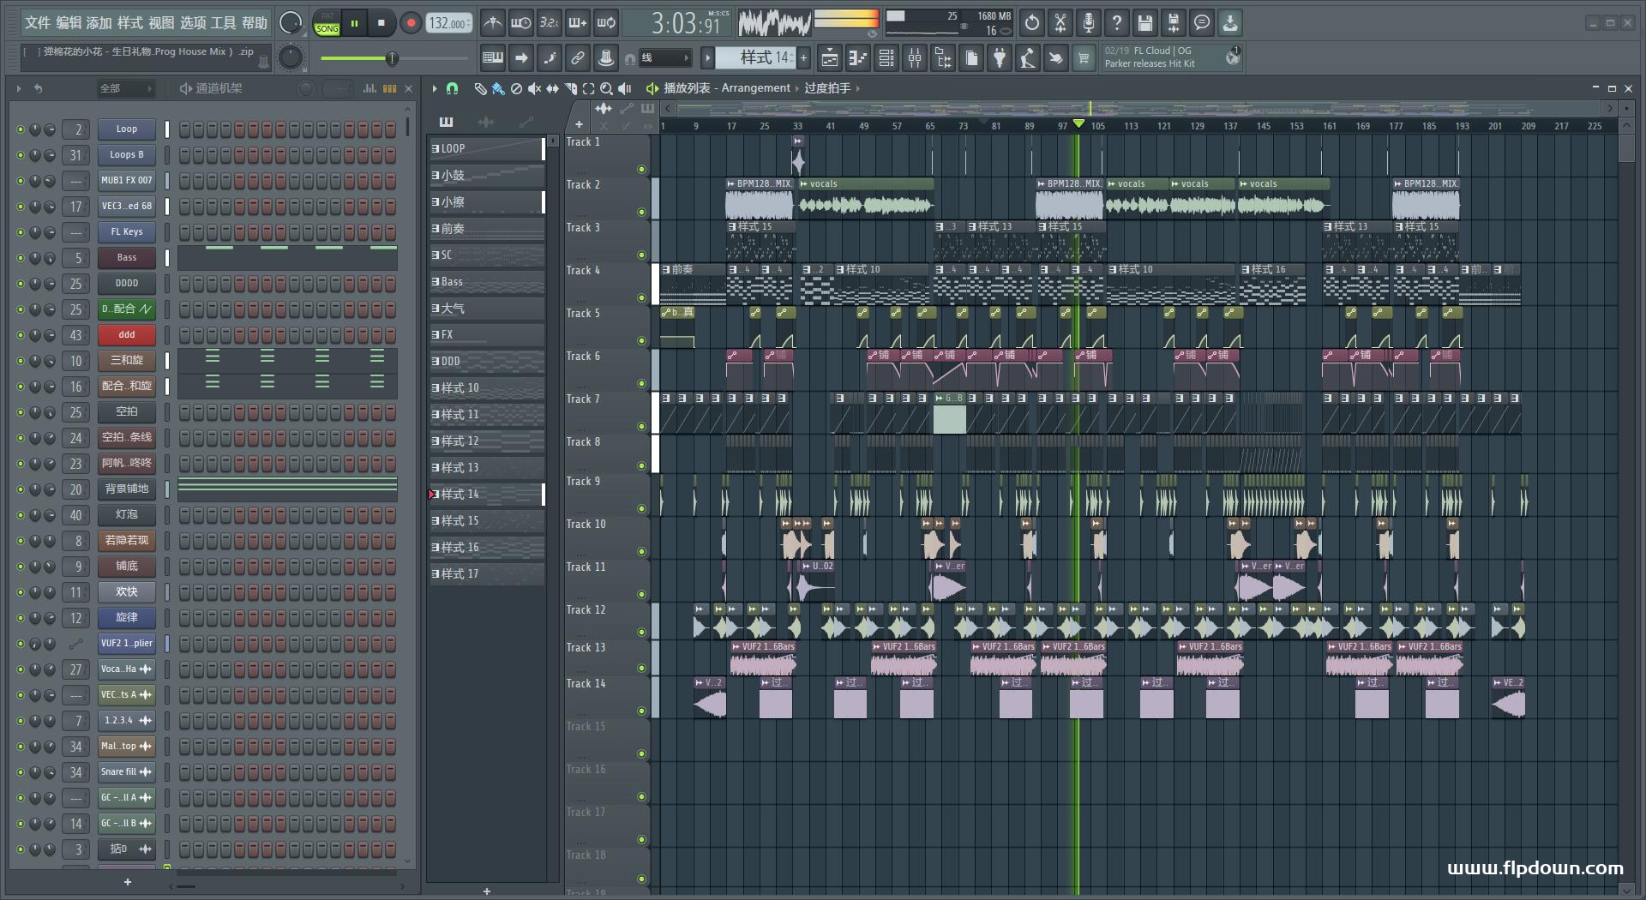Screen dimensions: 1646x900
Task: Select the playlist Mute tool
Action: pyautogui.click(x=534, y=88)
